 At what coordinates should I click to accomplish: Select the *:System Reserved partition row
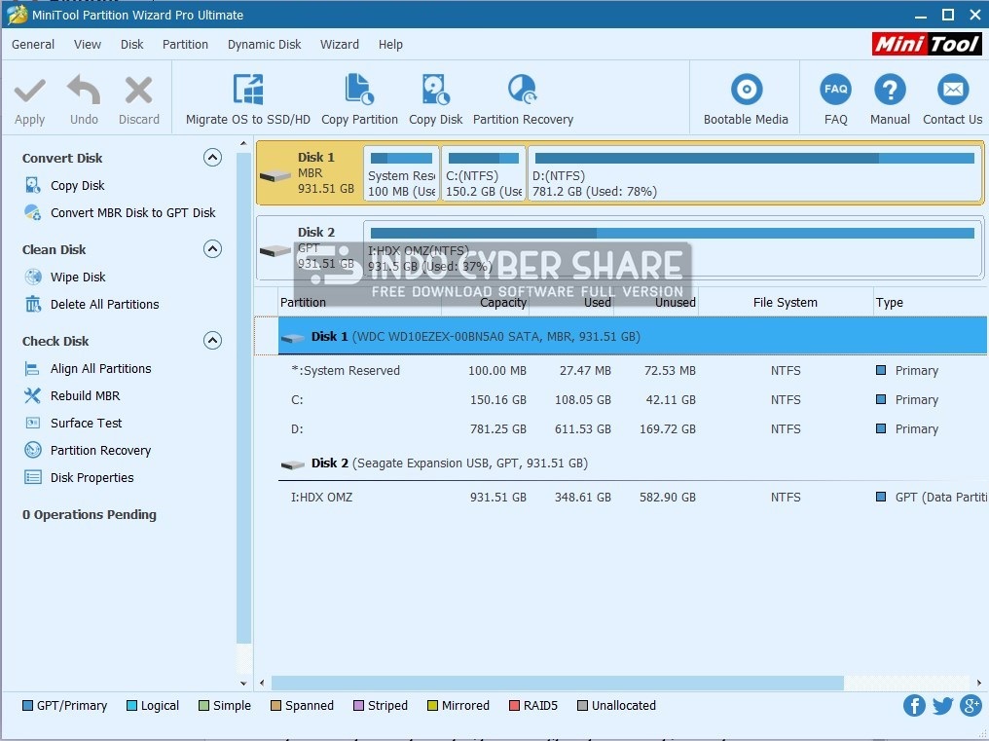[x=633, y=370]
